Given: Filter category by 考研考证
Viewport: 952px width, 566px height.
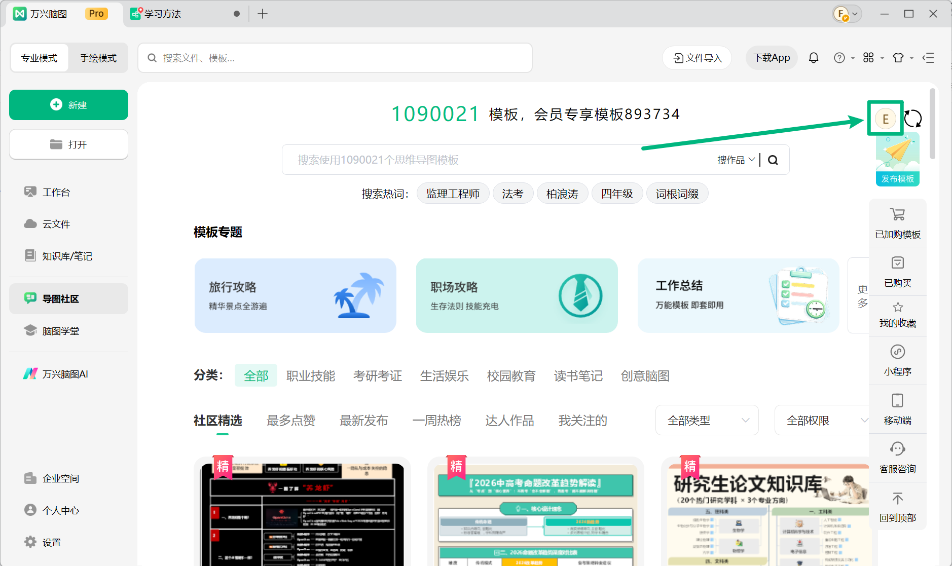Looking at the screenshot, I should click(x=378, y=375).
